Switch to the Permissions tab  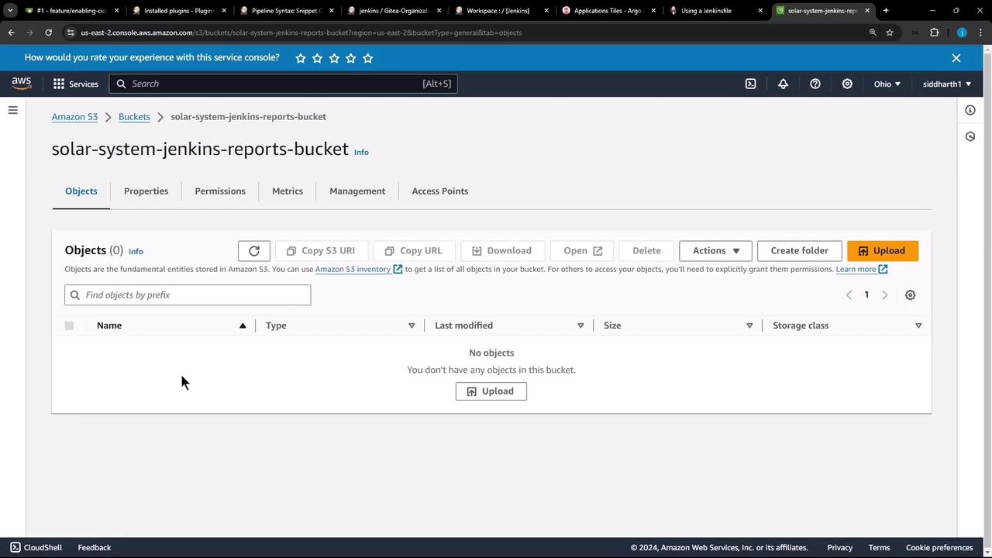tap(220, 191)
